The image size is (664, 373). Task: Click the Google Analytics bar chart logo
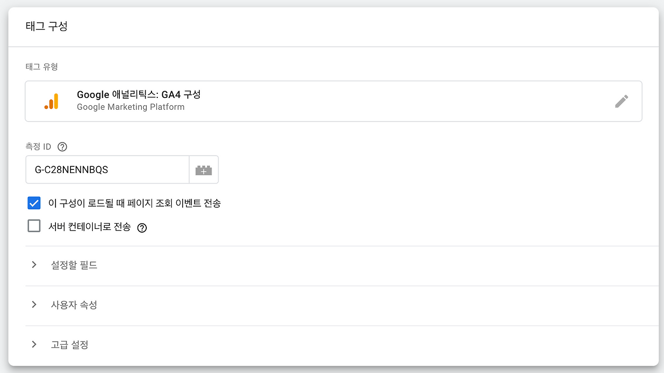[x=51, y=101]
